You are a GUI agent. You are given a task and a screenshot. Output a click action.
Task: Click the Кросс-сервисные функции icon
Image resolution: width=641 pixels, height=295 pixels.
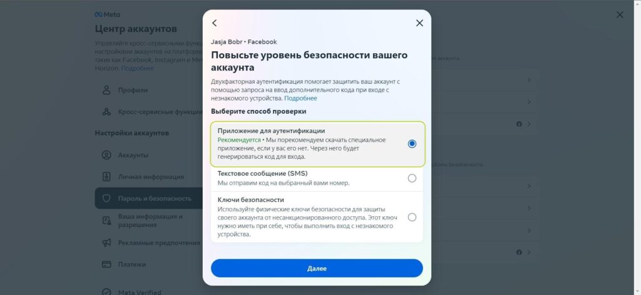tap(106, 112)
